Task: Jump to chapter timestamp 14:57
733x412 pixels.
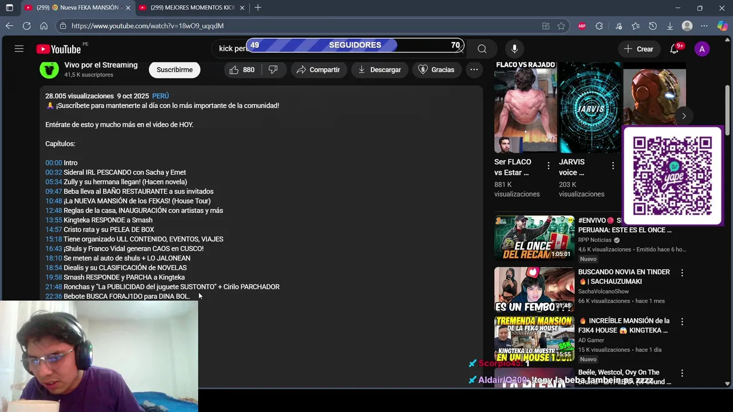Action: [53, 229]
